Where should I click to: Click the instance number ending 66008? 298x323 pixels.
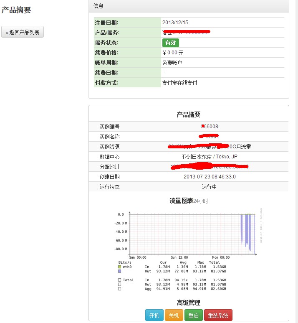pos(210,127)
